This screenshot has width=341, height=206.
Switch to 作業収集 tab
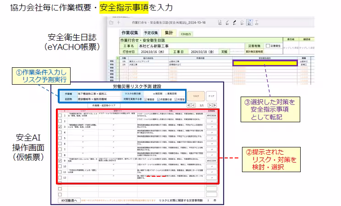pos(130,33)
